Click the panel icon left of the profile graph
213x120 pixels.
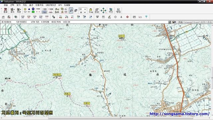[134, 17]
